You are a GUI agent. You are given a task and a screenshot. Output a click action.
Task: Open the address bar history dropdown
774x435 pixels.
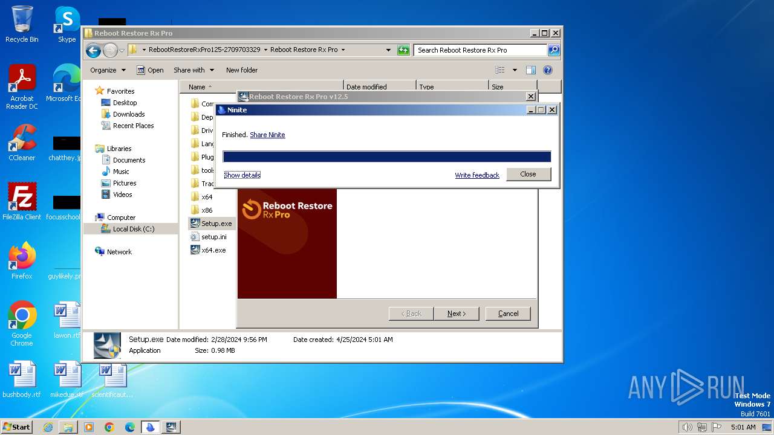(388, 50)
